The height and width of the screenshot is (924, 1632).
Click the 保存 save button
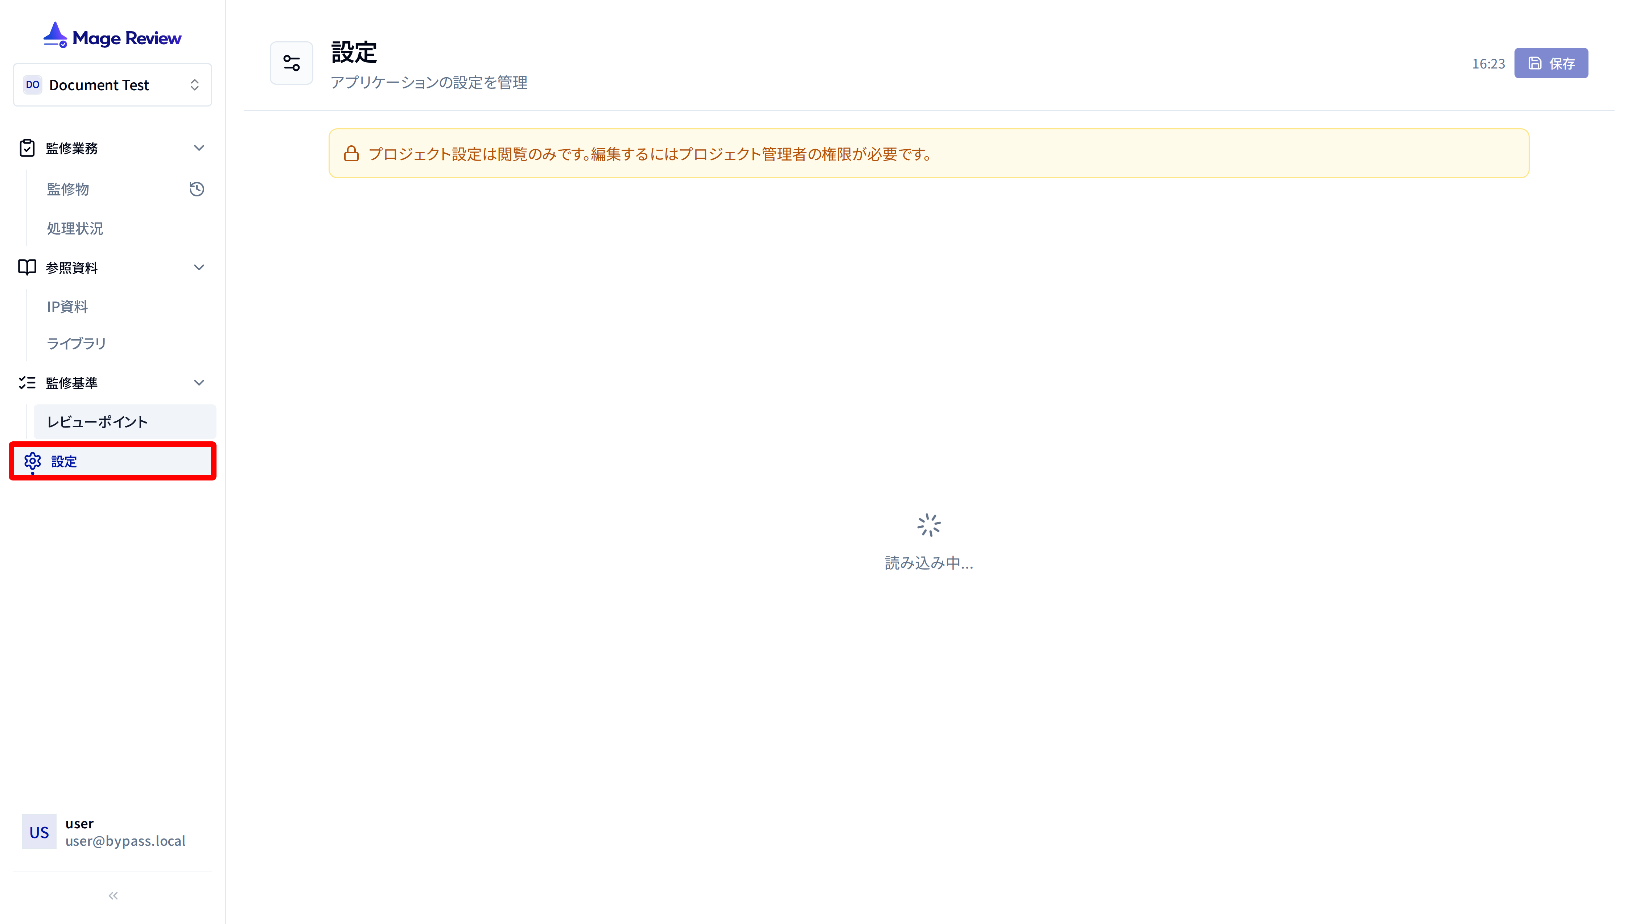tap(1551, 63)
